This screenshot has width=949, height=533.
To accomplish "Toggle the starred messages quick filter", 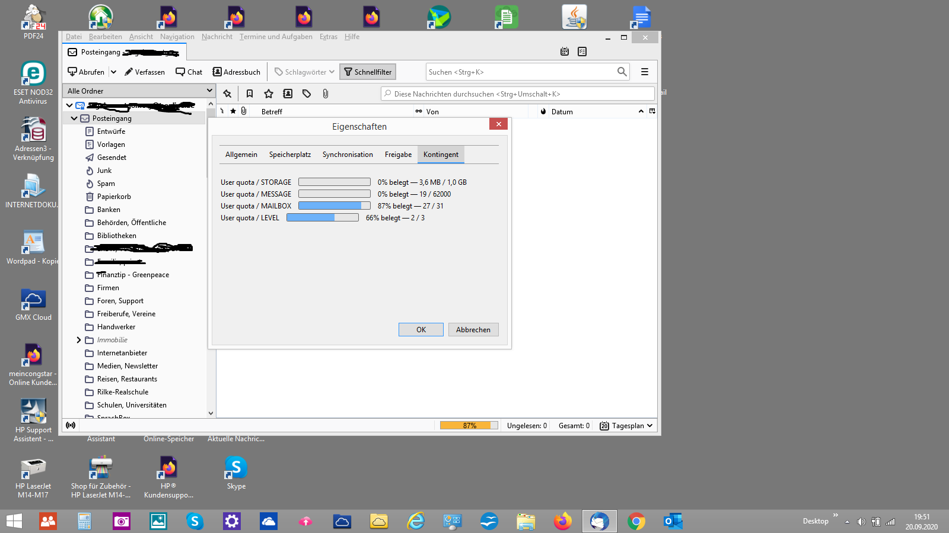I will tap(269, 94).
